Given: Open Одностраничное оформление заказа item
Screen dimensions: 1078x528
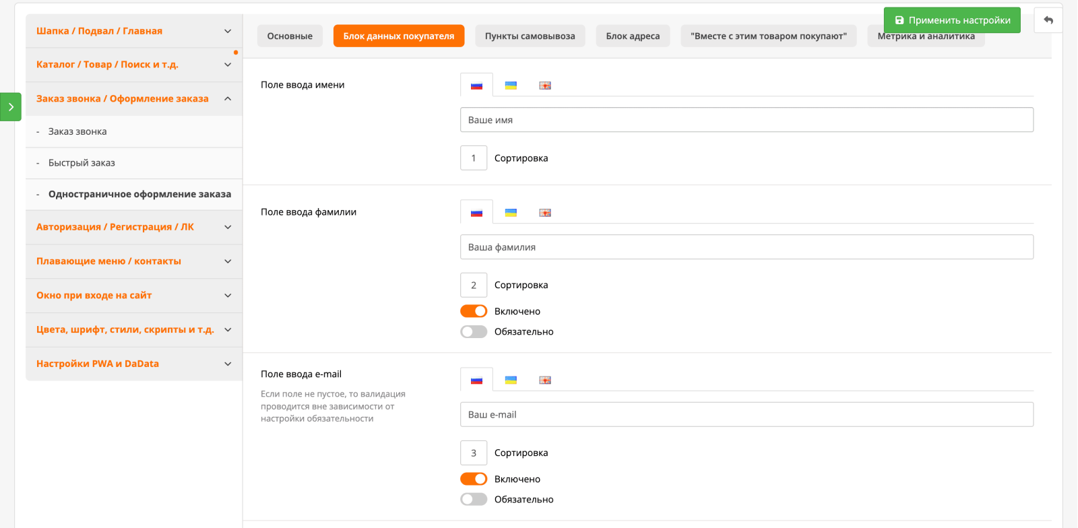Looking at the screenshot, I should click(134, 195).
